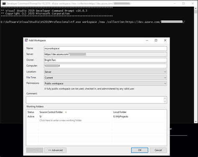Image resolution: width=198 pixels, height=157 pixels.
Task: Click the Comment box scroll up arrow
Action: [165, 98]
